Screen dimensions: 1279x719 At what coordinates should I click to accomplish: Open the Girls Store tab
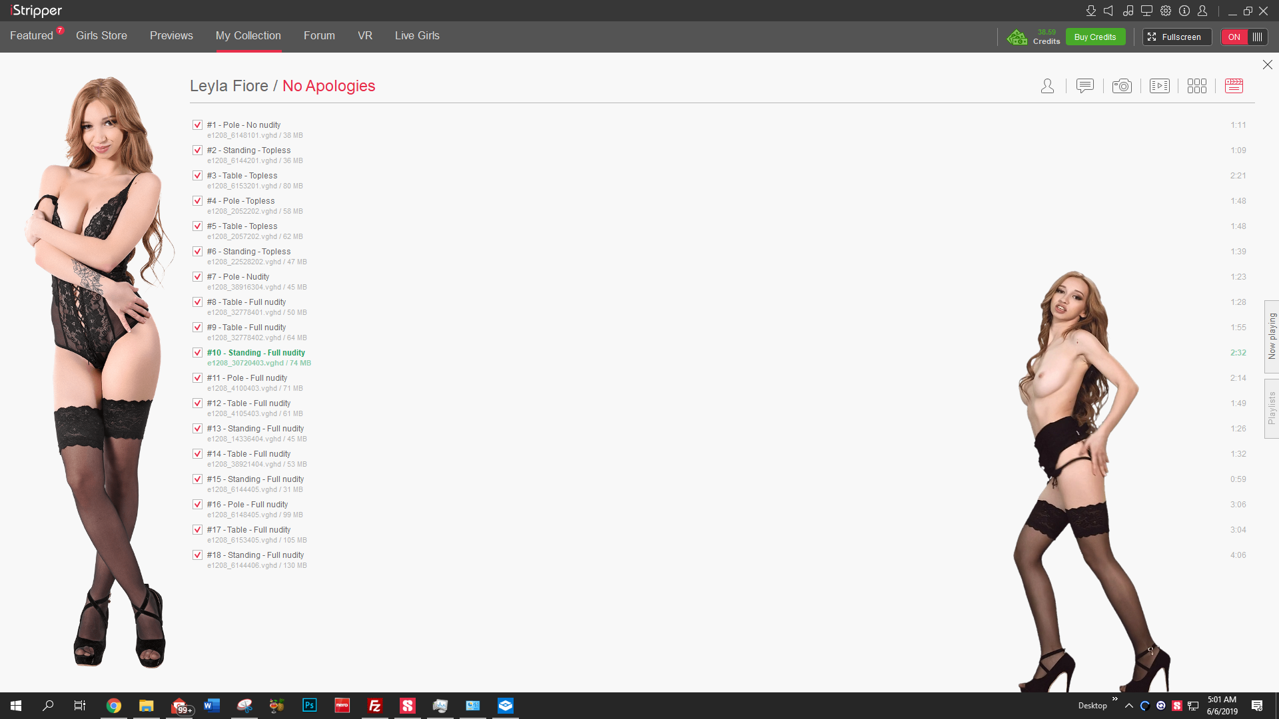coord(101,36)
